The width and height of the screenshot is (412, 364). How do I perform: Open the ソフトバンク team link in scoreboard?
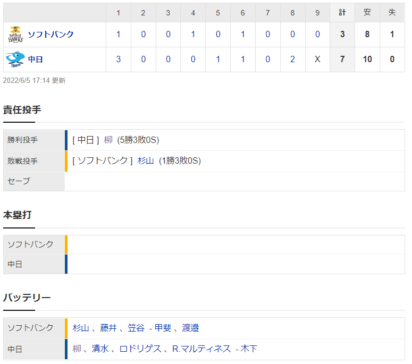click(51, 35)
